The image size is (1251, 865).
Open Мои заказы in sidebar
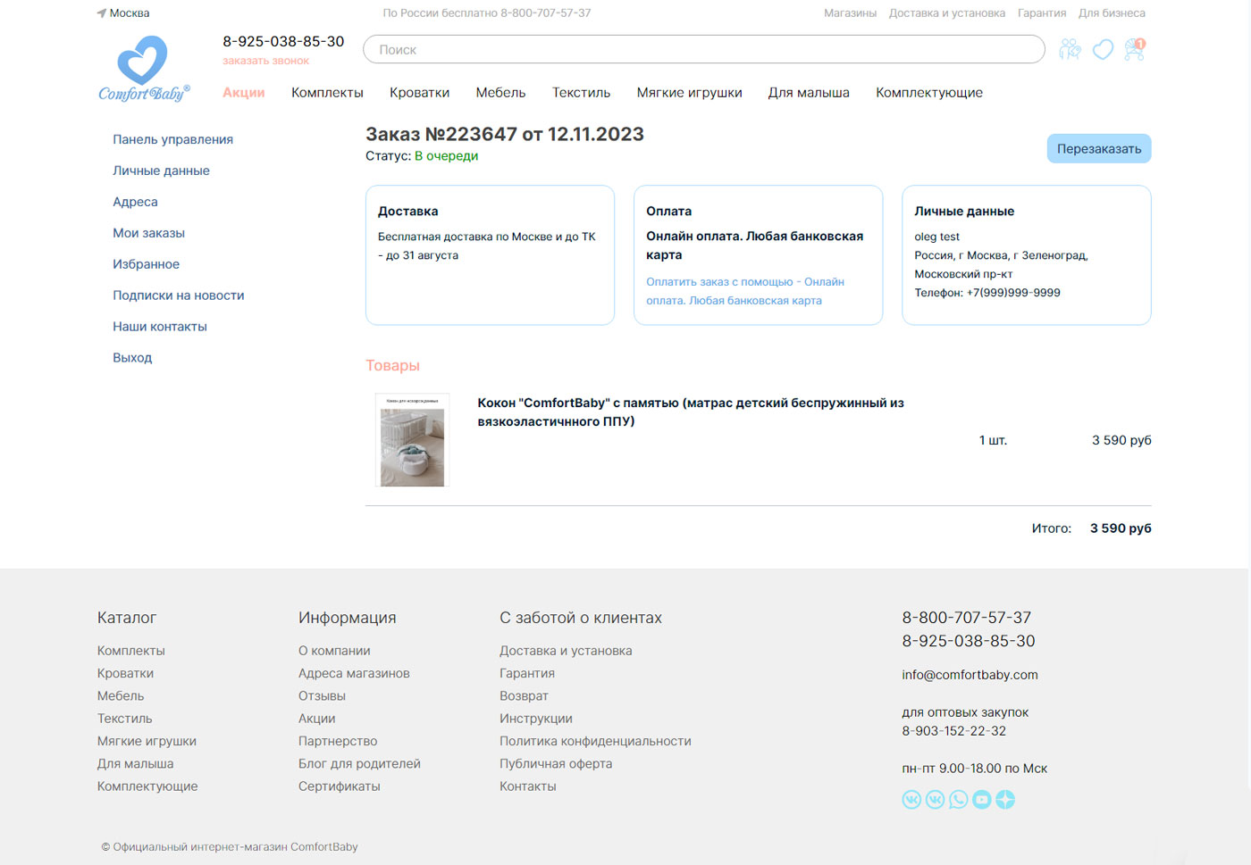point(148,233)
